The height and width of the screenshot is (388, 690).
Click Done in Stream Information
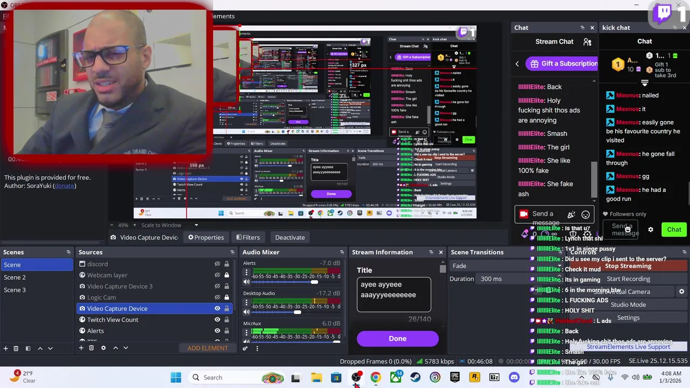click(x=397, y=338)
